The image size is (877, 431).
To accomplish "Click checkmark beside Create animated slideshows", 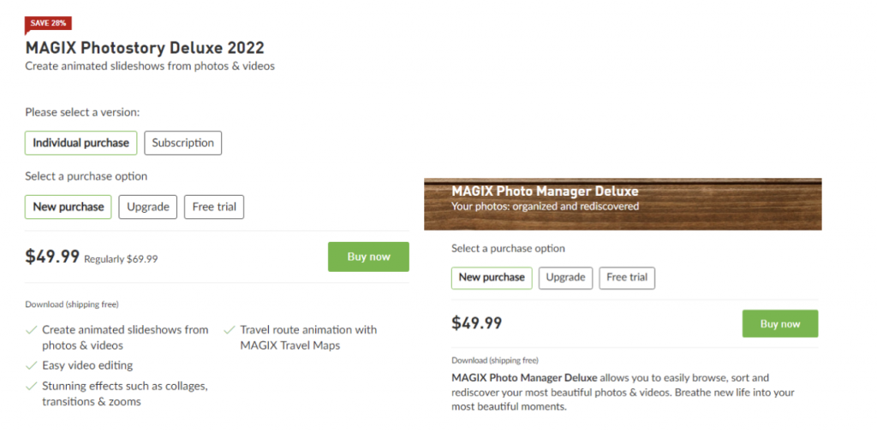I will coord(32,329).
